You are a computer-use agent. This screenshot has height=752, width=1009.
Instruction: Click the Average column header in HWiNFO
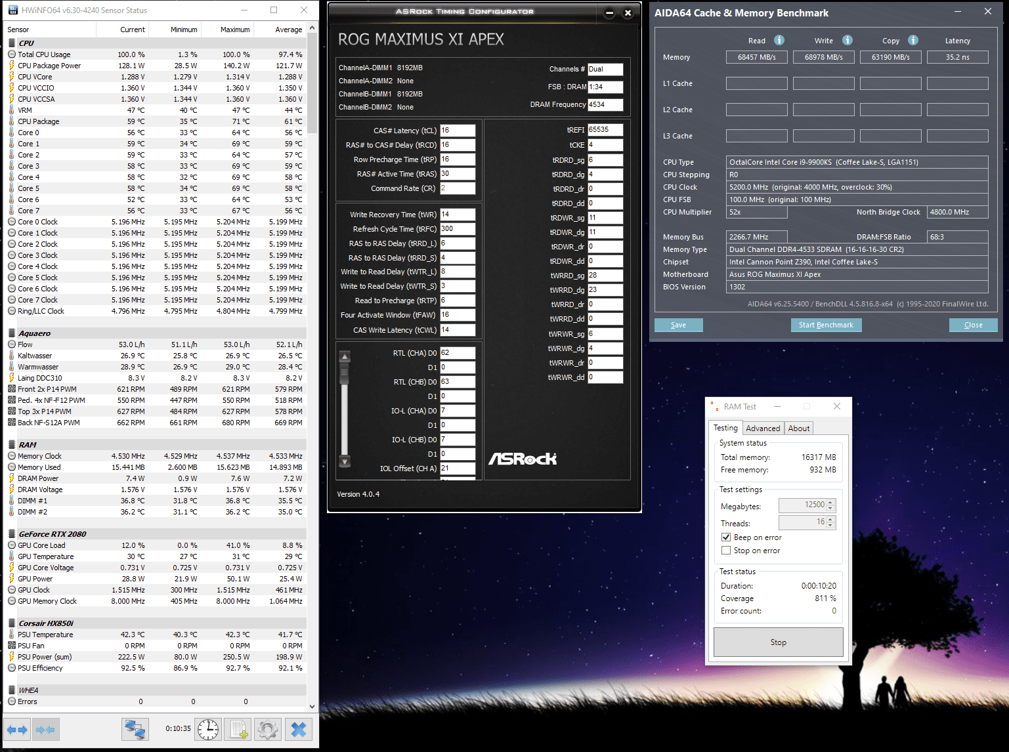(x=280, y=30)
